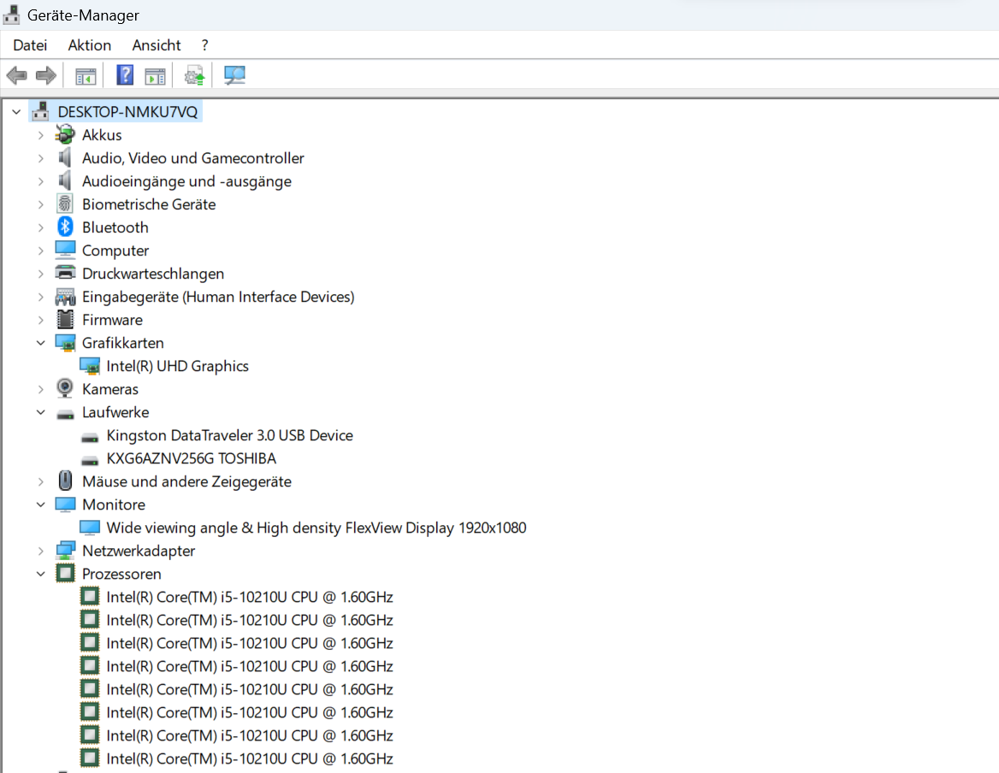This screenshot has height=773, width=999.
Task: Select the 'Biometrische Geräte' label
Action: (x=149, y=204)
